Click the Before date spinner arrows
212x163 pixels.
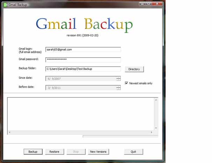(x=118, y=88)
